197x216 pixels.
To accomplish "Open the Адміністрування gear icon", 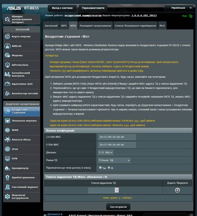I will (x=7, y=177).
